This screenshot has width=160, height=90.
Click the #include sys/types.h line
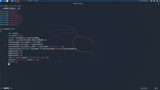(x=11, y=16)
